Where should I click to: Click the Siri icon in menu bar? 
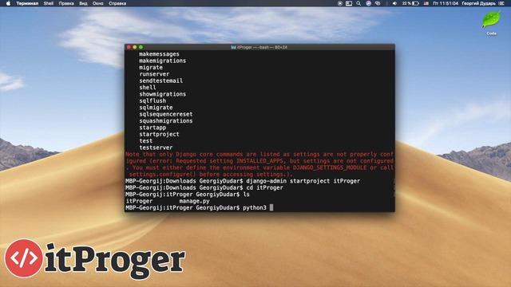point(369,3)
